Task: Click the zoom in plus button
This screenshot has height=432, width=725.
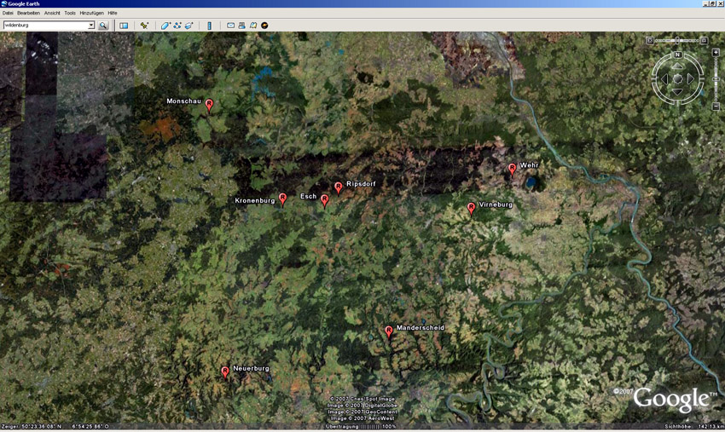Action: click(x=716, y=52)
